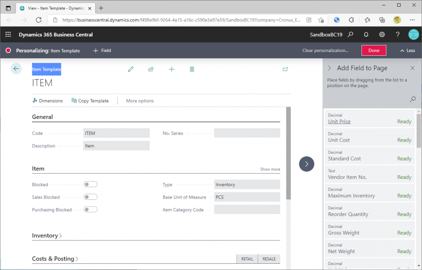Click the delete trash icon

pos(192,69)
